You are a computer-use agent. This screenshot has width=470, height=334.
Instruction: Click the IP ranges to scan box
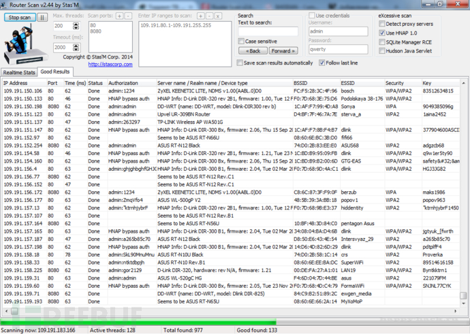pyautogui.click(x=185, y=44)
